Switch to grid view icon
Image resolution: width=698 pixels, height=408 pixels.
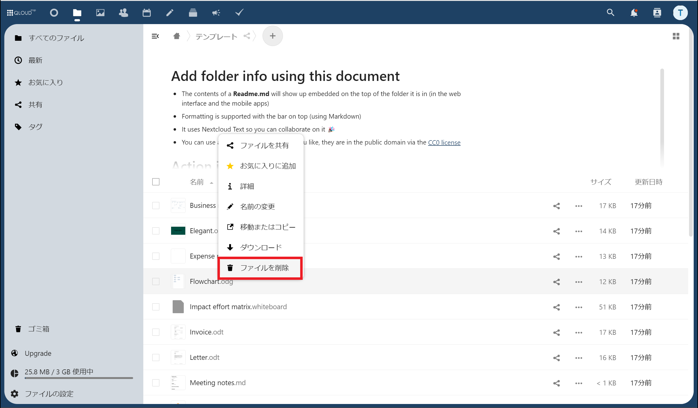[x=676, y=36]
